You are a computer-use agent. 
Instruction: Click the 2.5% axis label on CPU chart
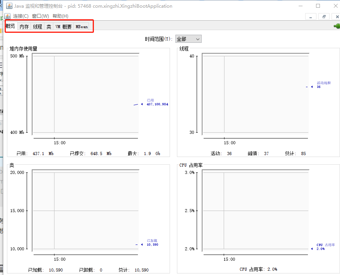pos(190,211)
